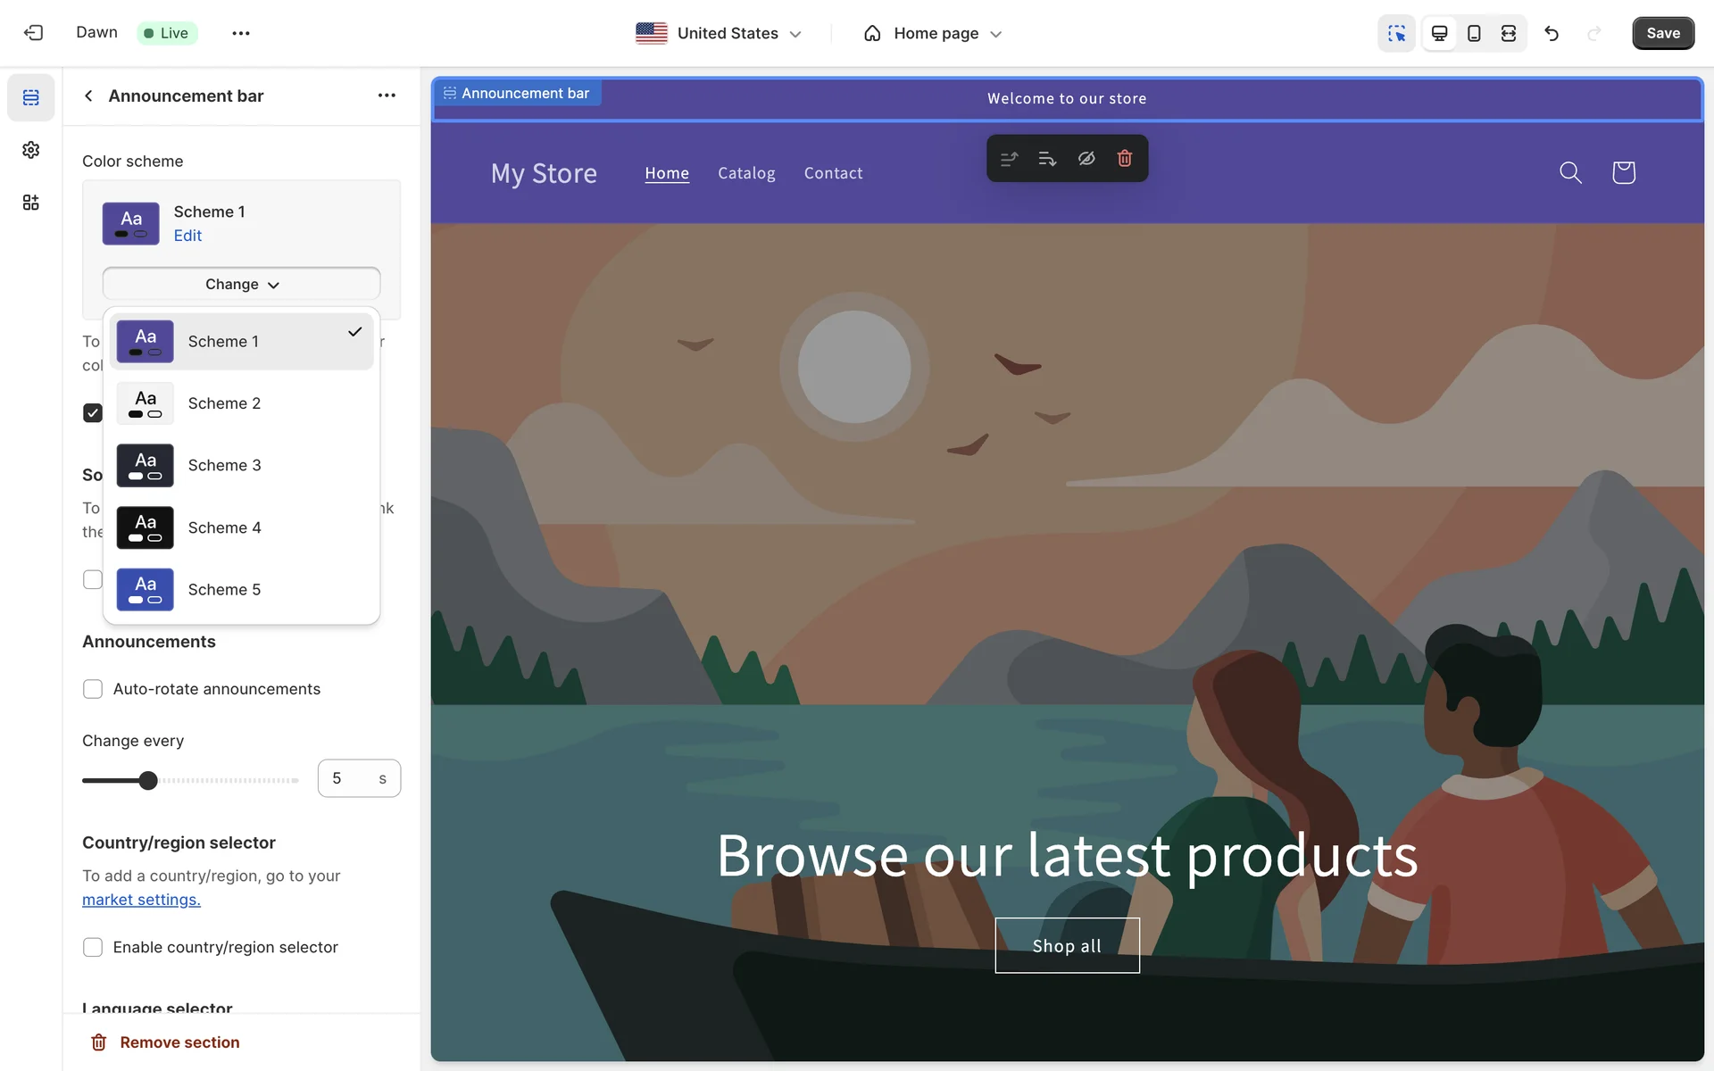Hide section using the crossed-eye icon
1714x1071 pixels.
1086,158
